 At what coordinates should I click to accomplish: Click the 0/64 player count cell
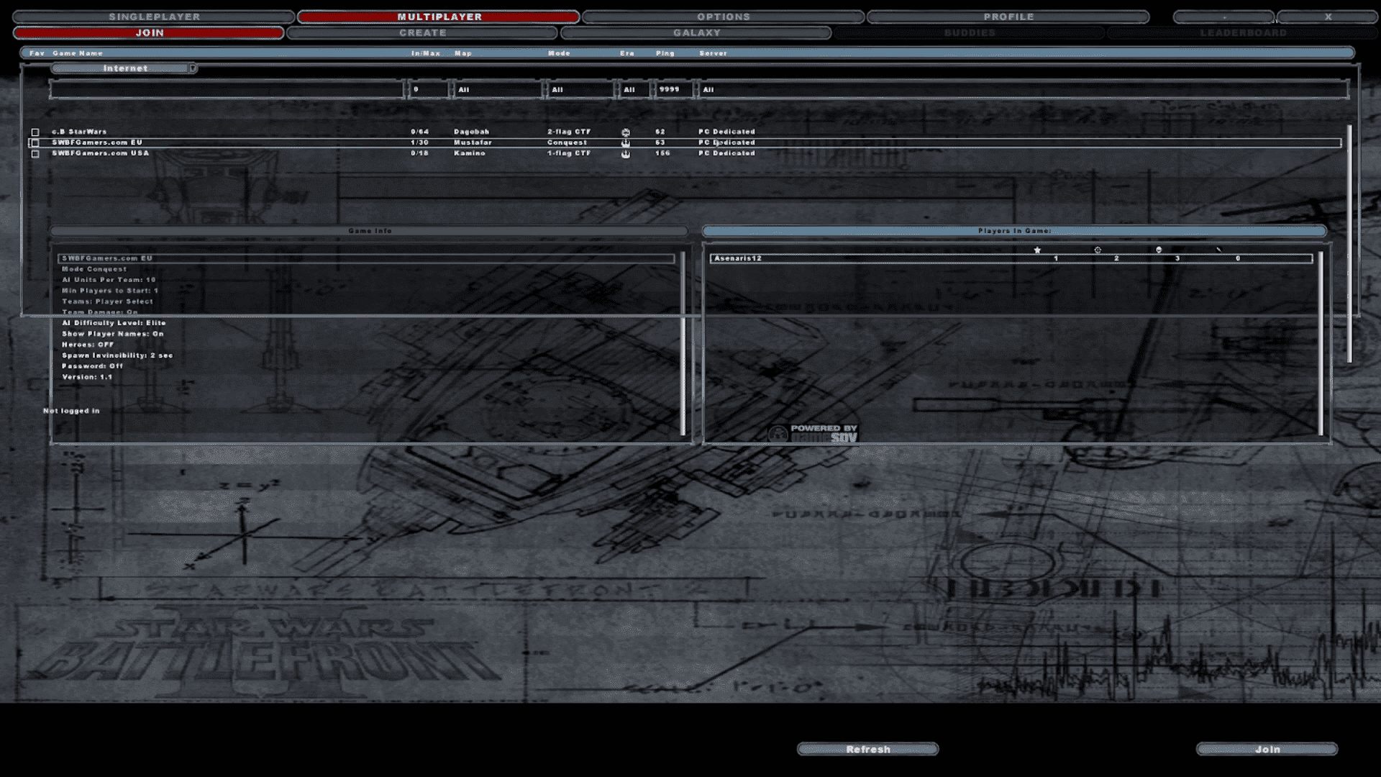coord(419,132)
